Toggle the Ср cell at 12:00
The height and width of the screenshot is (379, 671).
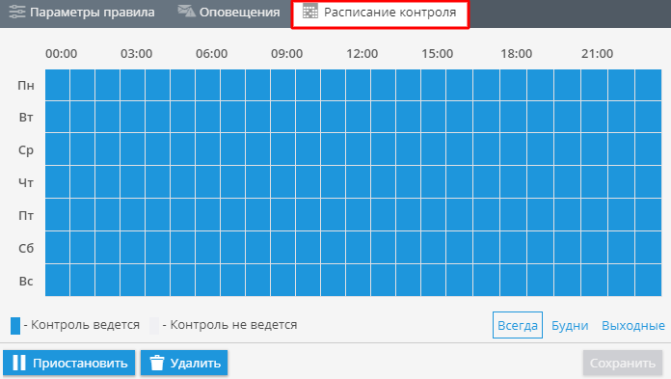point(359,149)
